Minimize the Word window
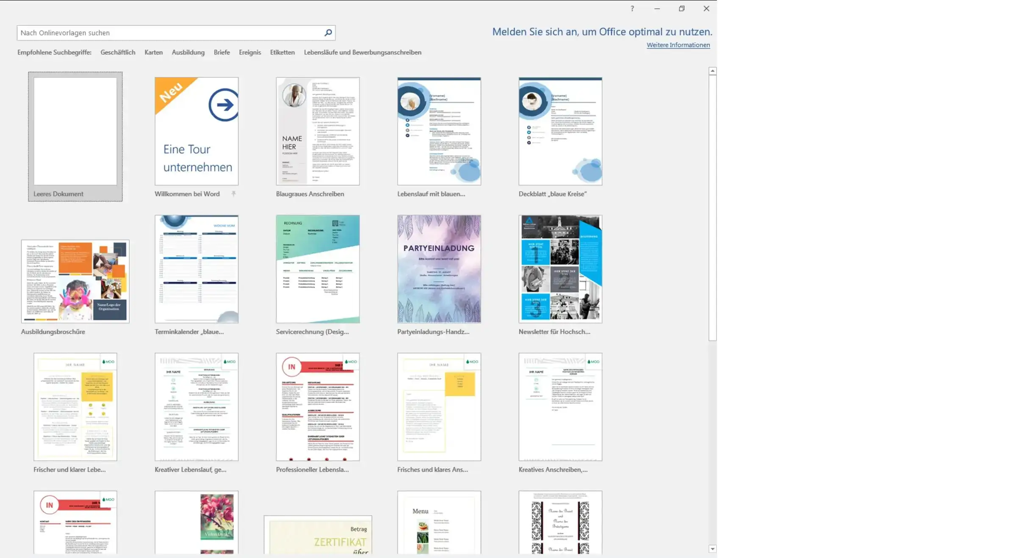The image size is (1021, 558). (x=657, y=8)
